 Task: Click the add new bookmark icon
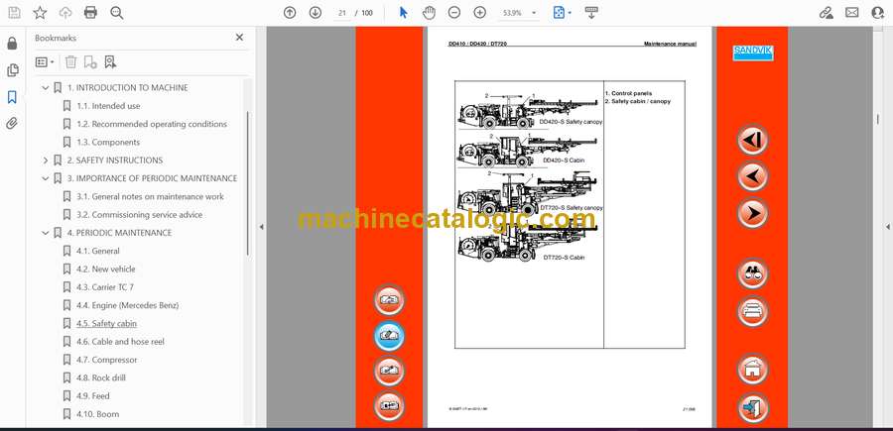90,62
